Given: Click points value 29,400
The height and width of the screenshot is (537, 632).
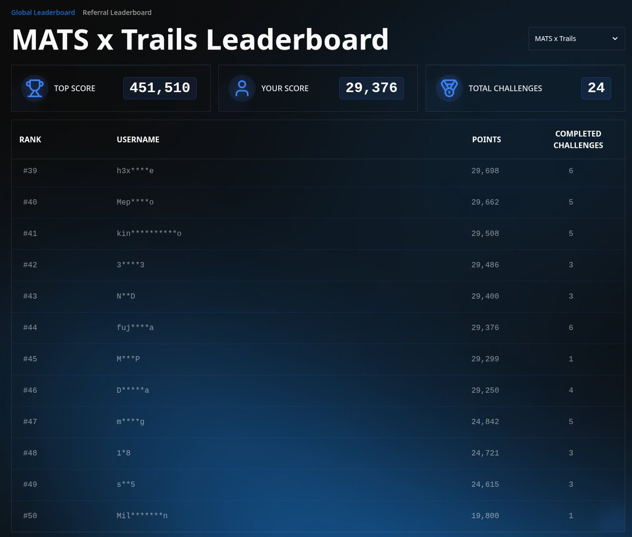Looking at the screenshot, I should pyautogui.click(x=485, y=296).
